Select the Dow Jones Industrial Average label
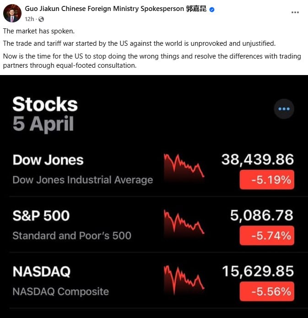 click(82, 180)
